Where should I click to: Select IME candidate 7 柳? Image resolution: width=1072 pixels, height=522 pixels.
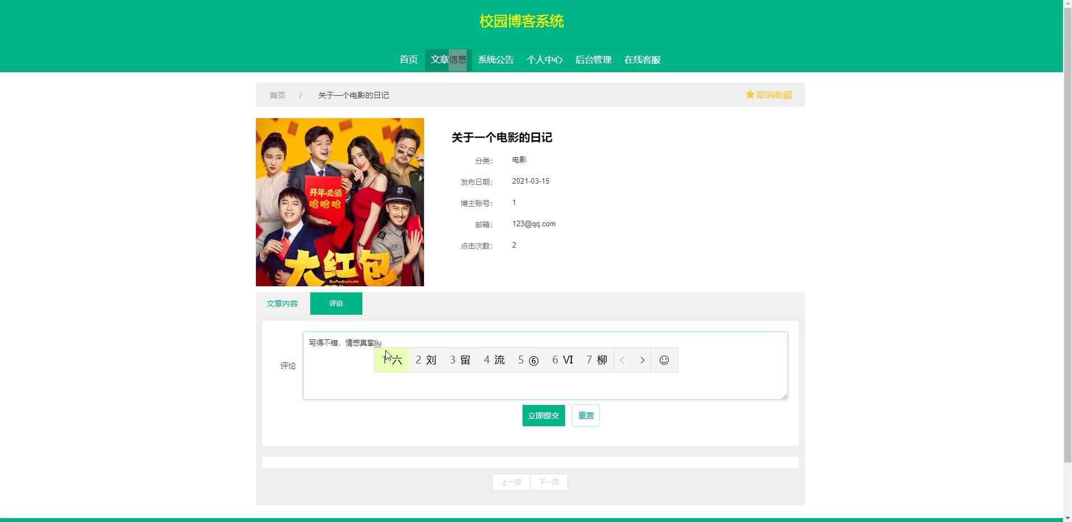596,360
